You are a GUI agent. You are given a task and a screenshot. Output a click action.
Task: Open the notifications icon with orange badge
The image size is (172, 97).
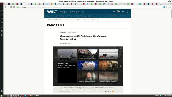point(119,11)
